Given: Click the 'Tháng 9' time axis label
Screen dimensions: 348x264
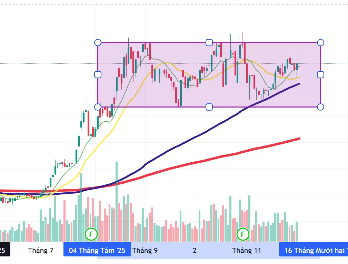Looking at the screenshot, I should point(145,251).
